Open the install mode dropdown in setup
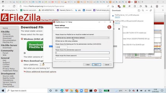The image size is (166, 93). pos(82,38)
